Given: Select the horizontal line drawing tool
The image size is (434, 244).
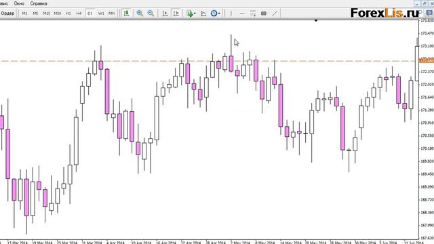Looking at the screenshot, I should (x=242, y=14).
